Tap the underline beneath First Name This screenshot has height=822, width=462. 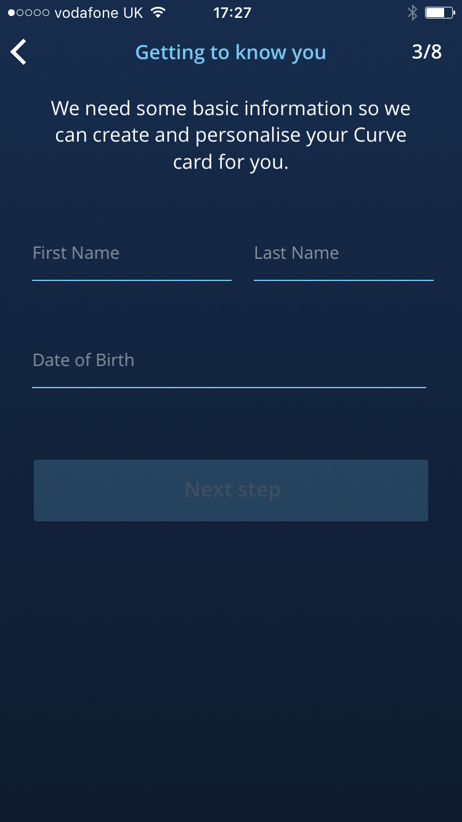point(131,280)
